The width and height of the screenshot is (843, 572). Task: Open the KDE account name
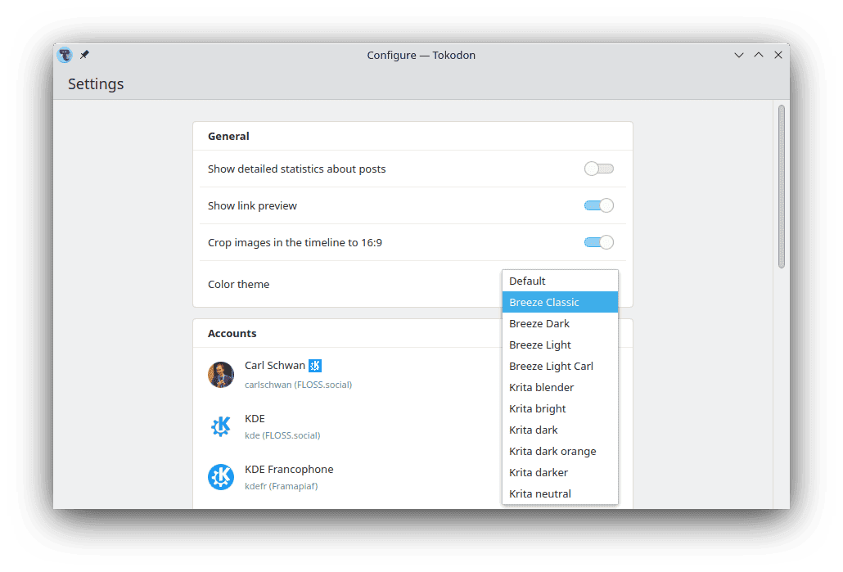click(255, 418)
